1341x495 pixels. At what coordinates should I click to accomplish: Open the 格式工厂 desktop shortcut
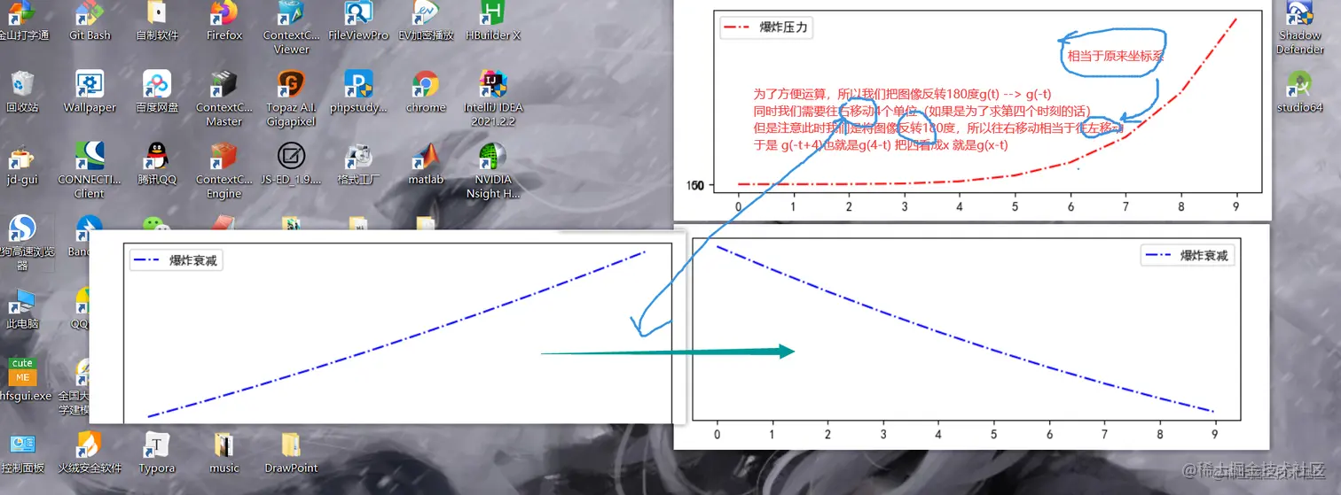click(x=358, y=164)
